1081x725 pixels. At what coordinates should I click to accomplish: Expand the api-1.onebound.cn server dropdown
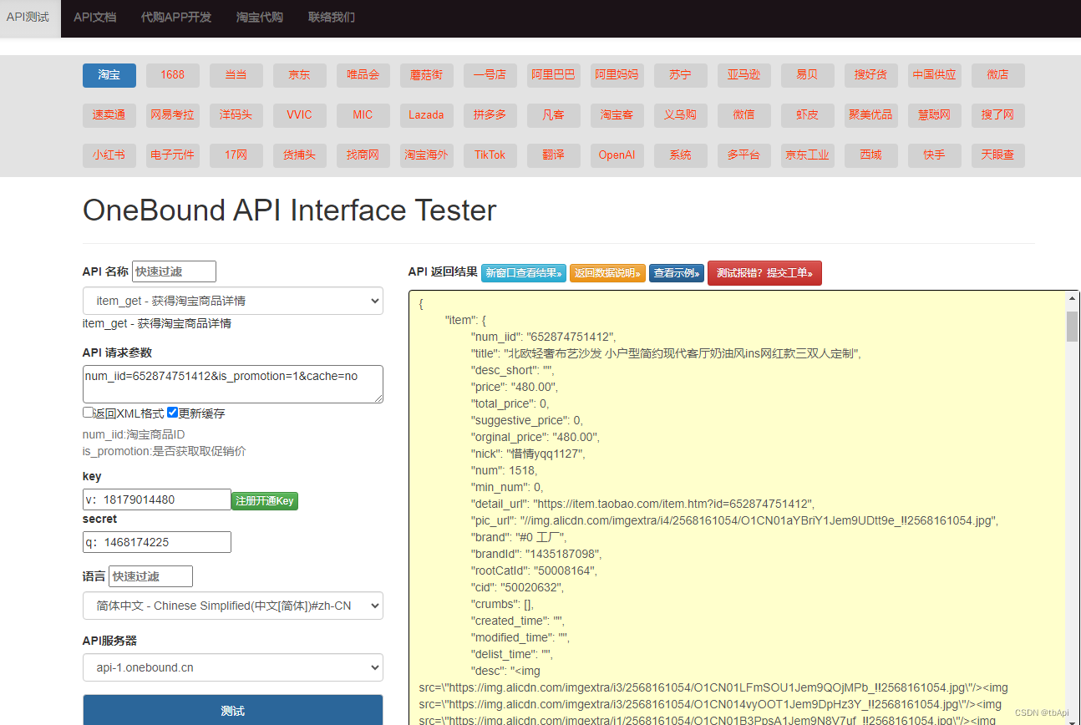[x=233, y=667]
